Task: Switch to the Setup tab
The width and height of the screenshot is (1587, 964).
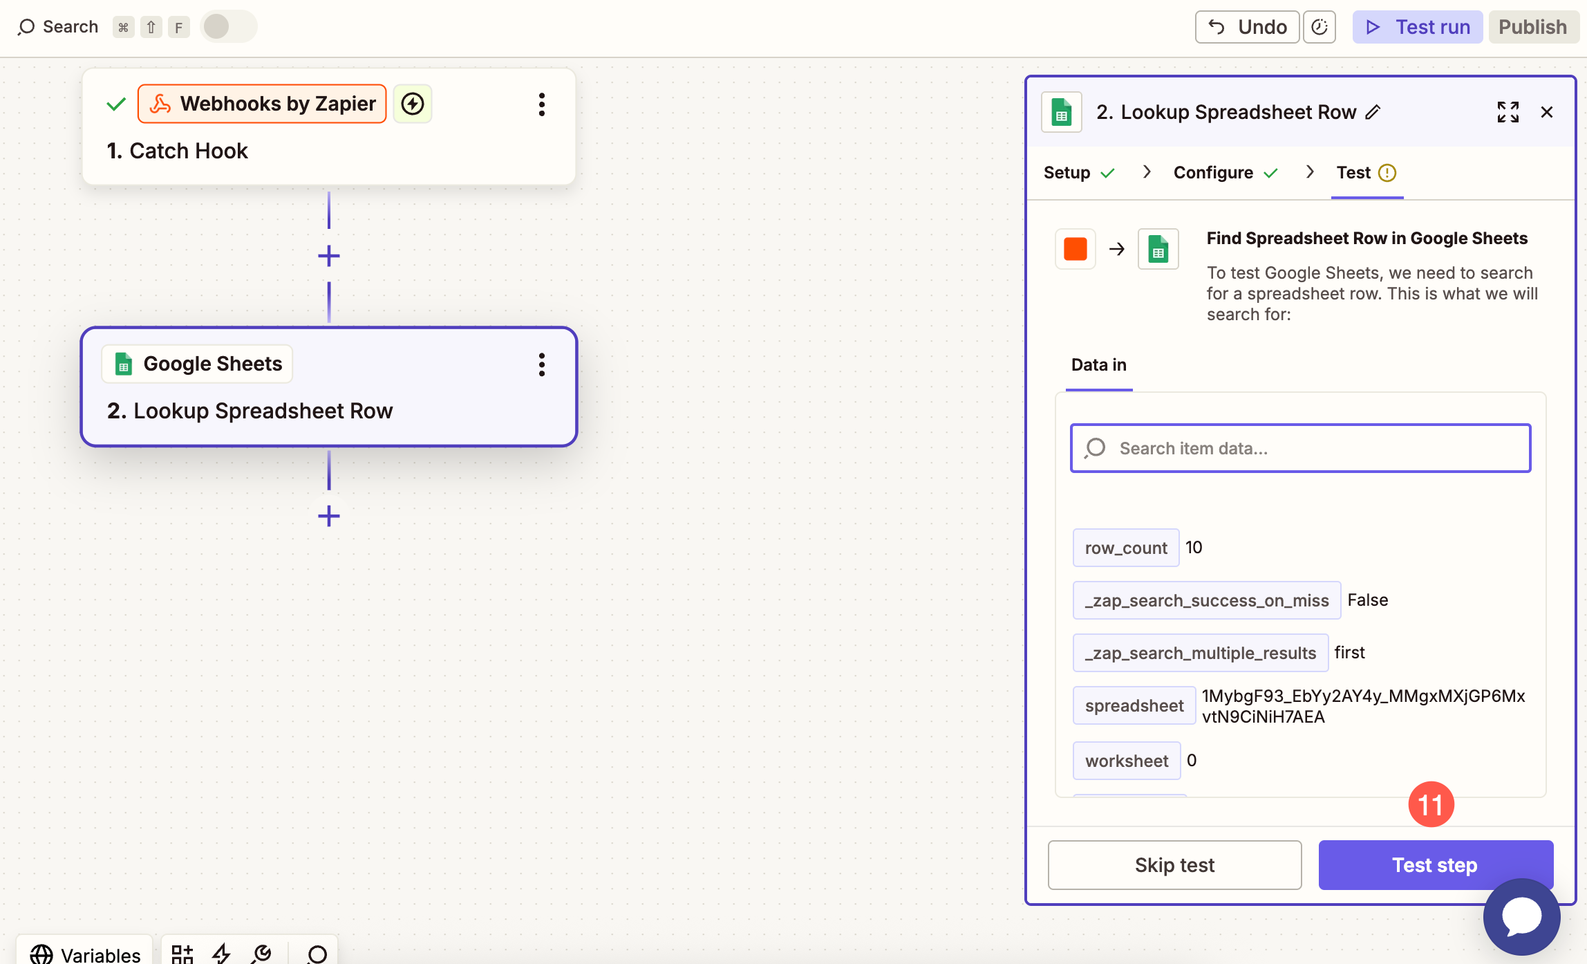Action: [1079, 172]
